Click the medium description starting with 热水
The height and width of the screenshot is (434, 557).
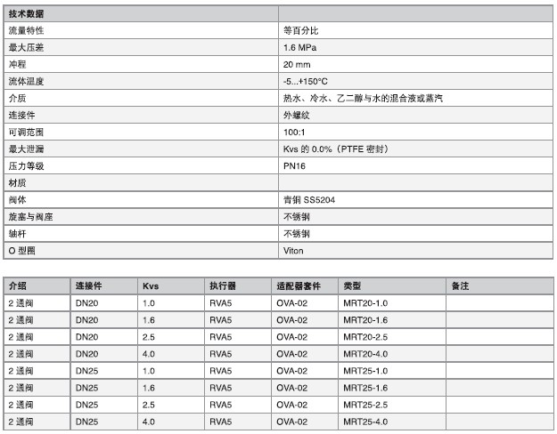(363, 98)
